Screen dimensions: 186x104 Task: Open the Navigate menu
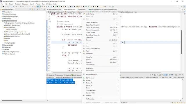(x=25, y=4)
